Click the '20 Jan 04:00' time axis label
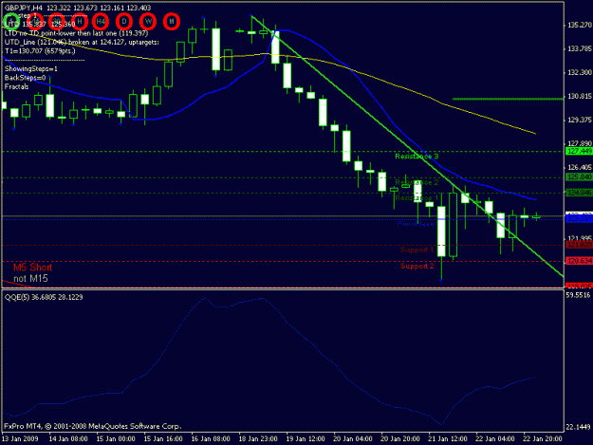 352,438
